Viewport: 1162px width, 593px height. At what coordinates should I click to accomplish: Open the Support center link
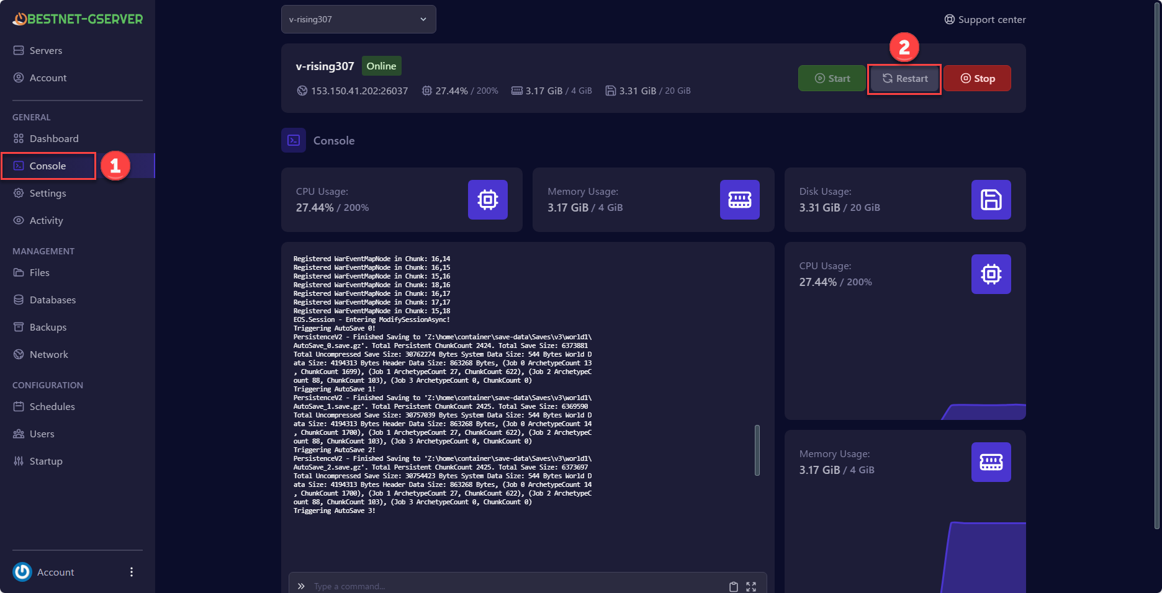[x=985, y=19]
